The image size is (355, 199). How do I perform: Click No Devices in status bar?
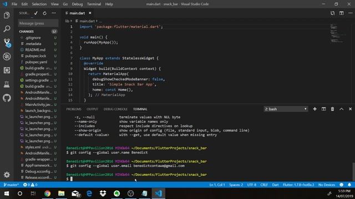(x=327, y=185)
